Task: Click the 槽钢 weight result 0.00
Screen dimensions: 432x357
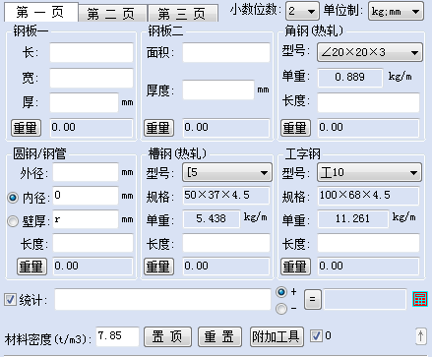Action: coord(226,267)
